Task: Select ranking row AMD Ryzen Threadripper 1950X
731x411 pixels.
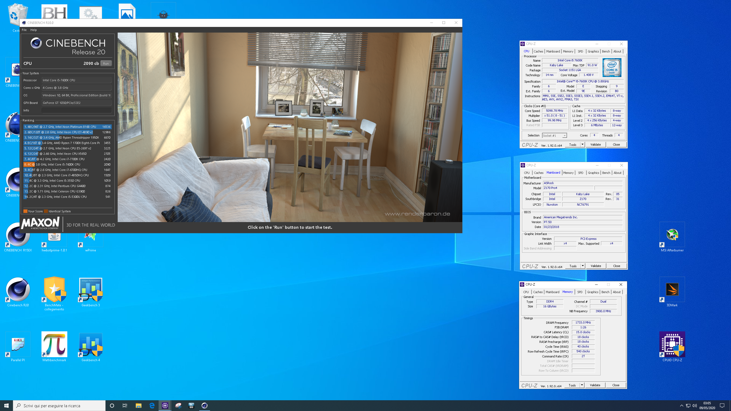Action: point(67,138)
